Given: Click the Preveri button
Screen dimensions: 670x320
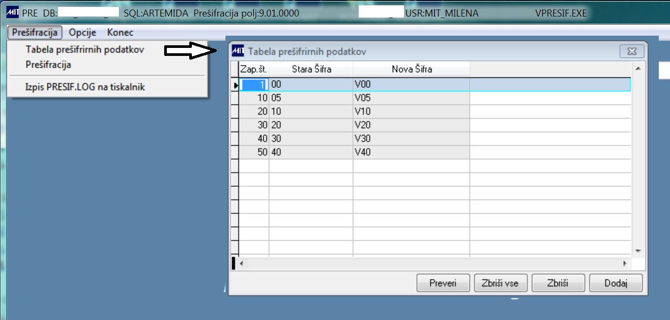Looking at the screenshot, I should [x=443, y=283].
